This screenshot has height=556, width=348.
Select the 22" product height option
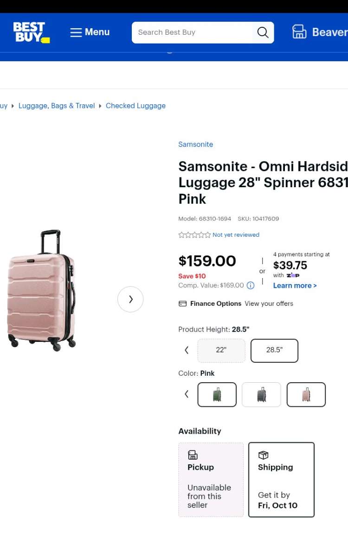221,351
